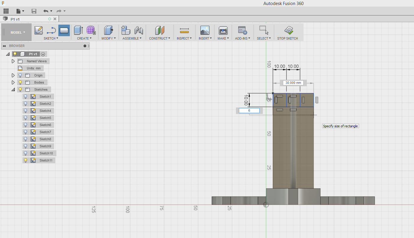The height and width of the screenshot is (238, 414).
Task: Click the Stop Sketch icon
Action: tap(288, 30)
